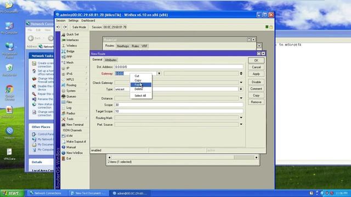Open the Routing submenu in sidebar
This screenshot has width=351, height=197.
coord(71,85)
